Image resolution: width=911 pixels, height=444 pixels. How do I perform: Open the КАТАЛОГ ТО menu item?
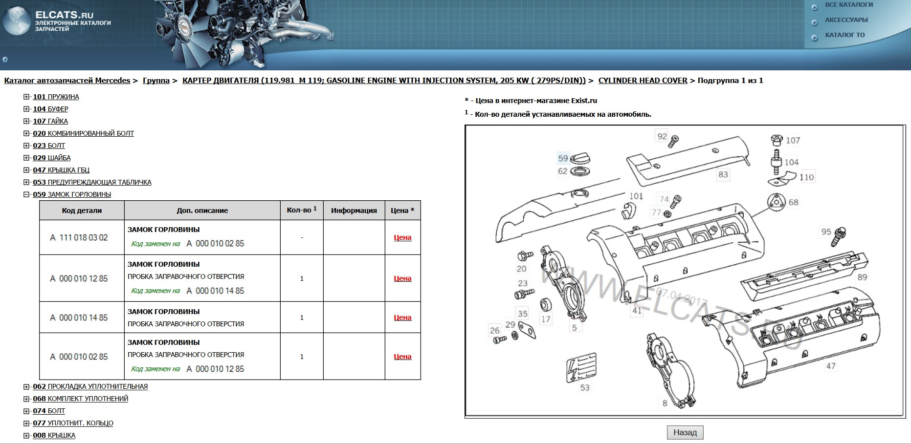pyautogui.click(x=844, y=35)
